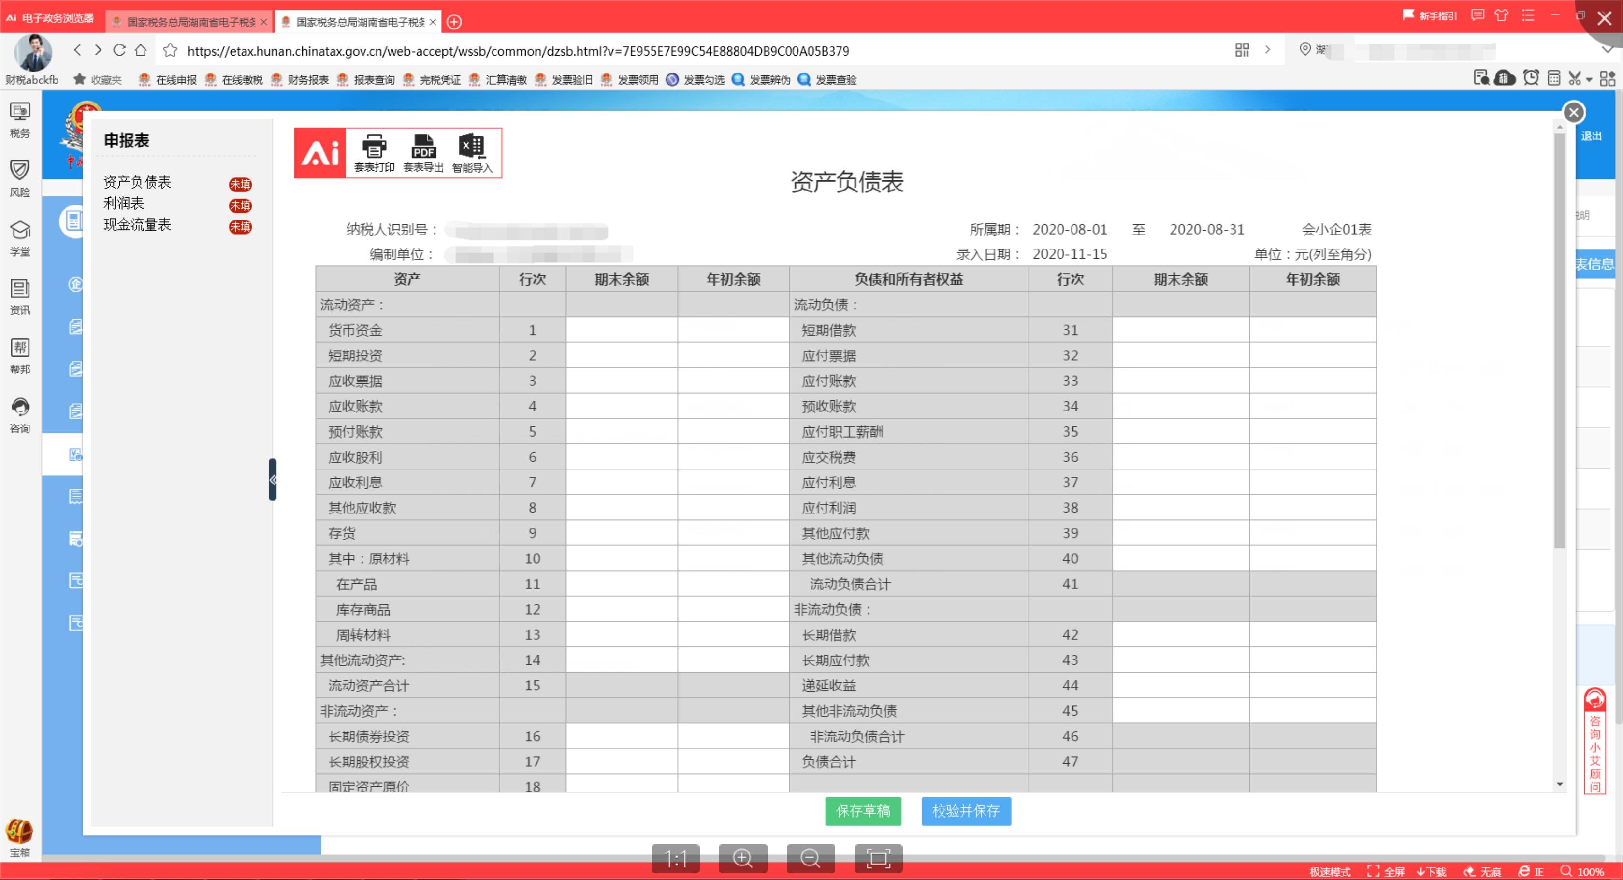Click the 保存草稿 button
Viewport: 1623px width, 880px height.
point(863,811)
